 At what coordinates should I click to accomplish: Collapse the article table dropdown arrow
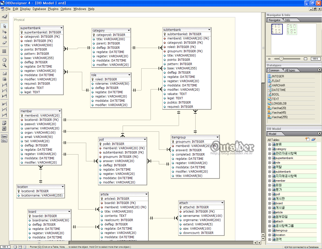(146, 194)
